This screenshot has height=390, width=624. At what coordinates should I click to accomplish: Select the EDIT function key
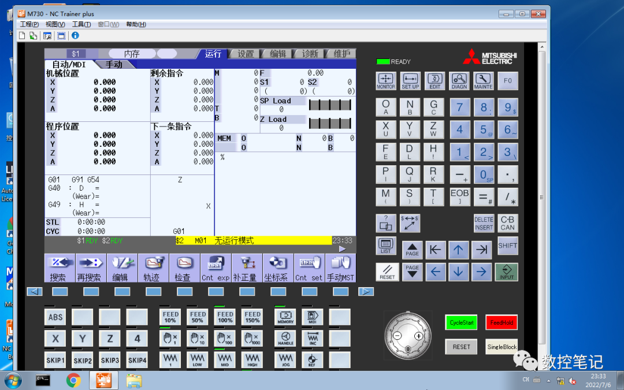click(x=434, y=81)
